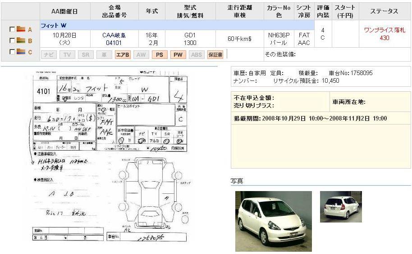Click the 写真 section heading
This screenshot has width=412, height=254.
coord(237,181)
